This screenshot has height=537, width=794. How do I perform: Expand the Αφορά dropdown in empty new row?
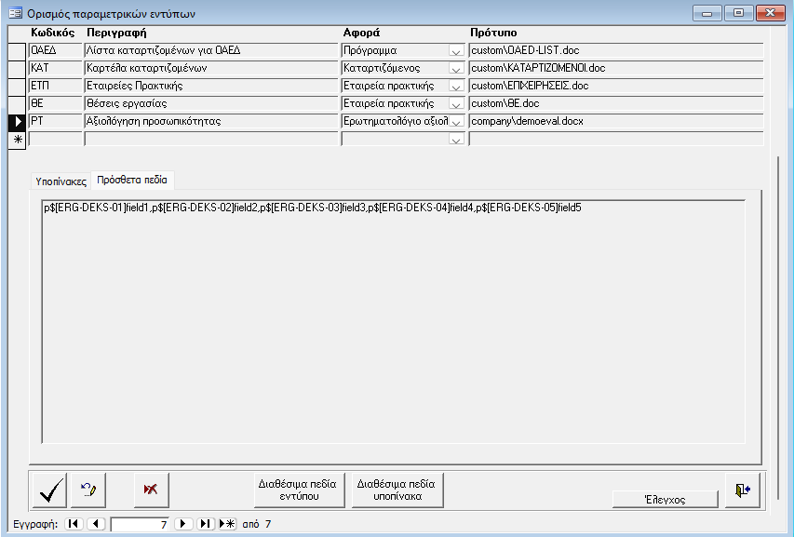(x=456, y=140)
